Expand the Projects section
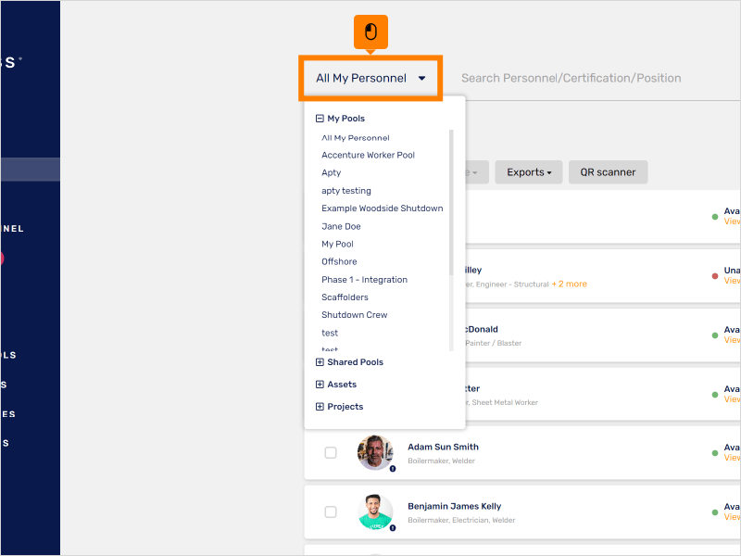Image resolution: width=741 pixels, height=556 pixels. [320, 406]
